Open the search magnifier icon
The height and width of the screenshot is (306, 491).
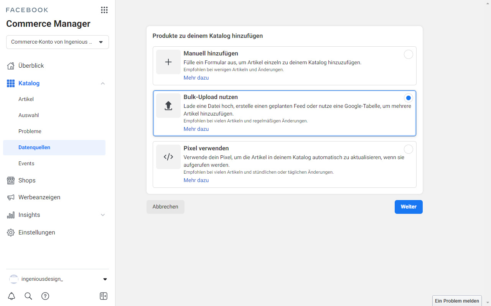28,296
